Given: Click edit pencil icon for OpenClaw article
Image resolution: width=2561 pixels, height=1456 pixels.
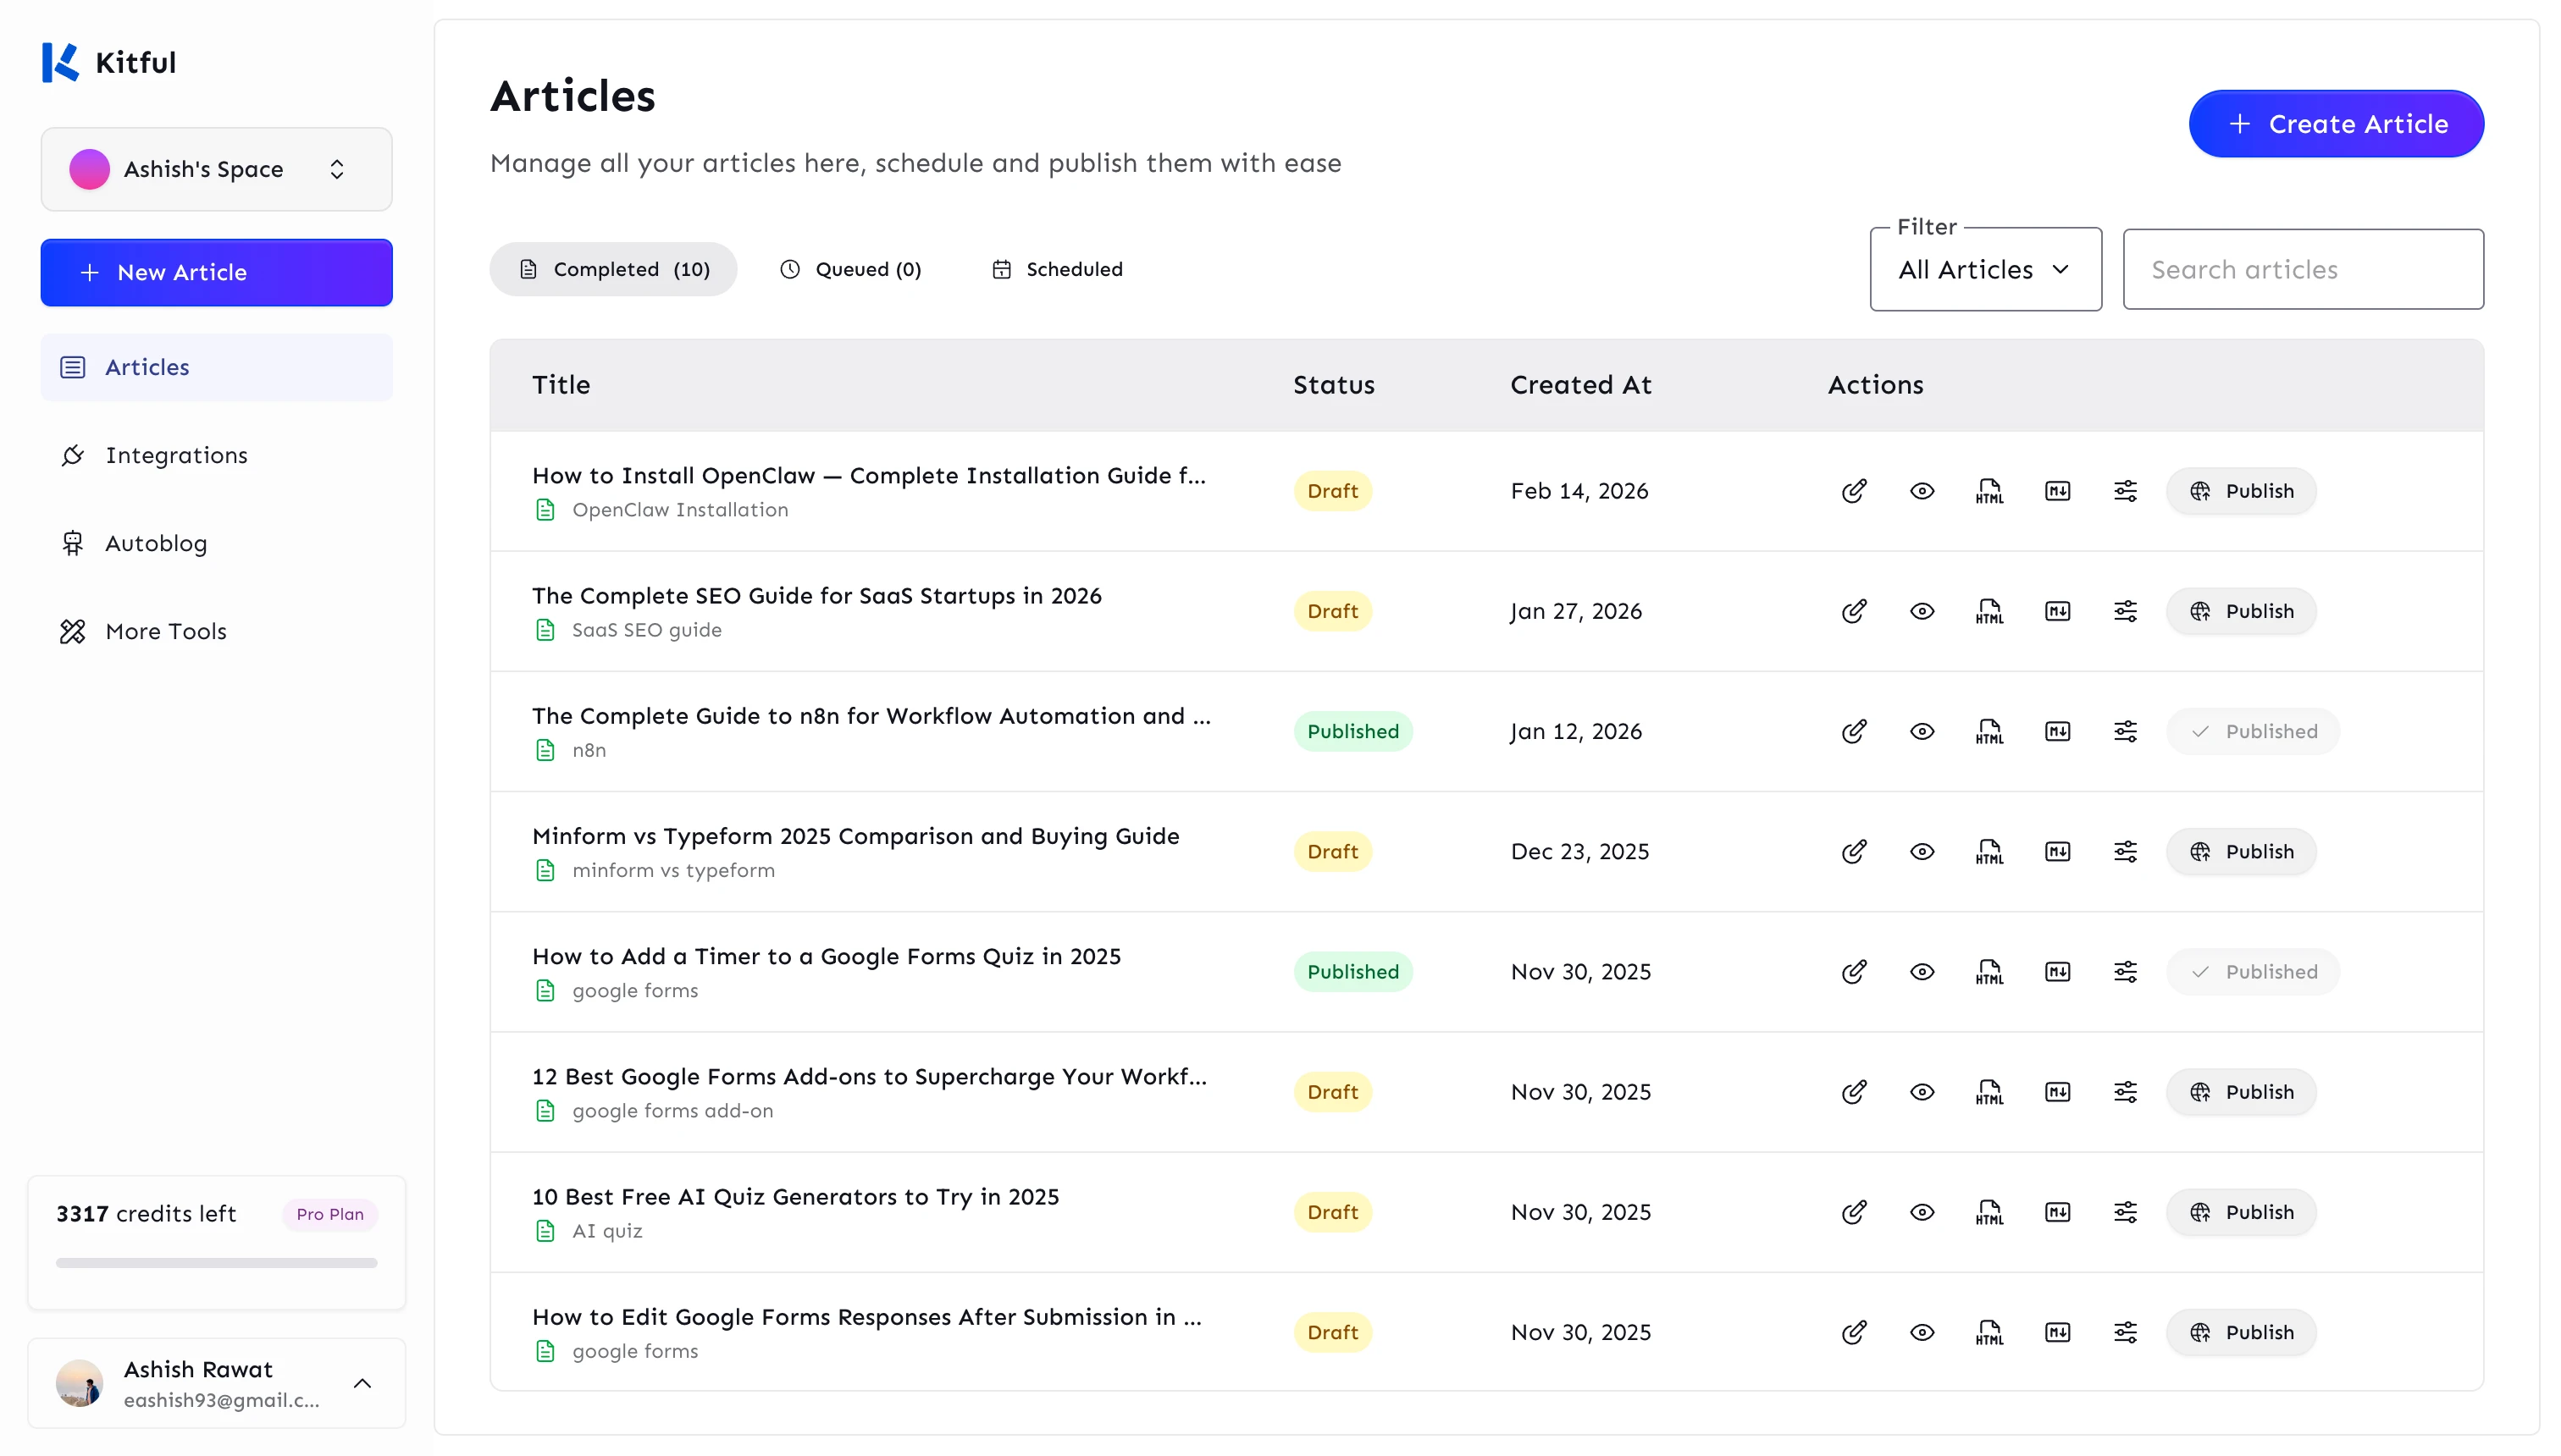Looking at the screenshot, I should 1854,491.
